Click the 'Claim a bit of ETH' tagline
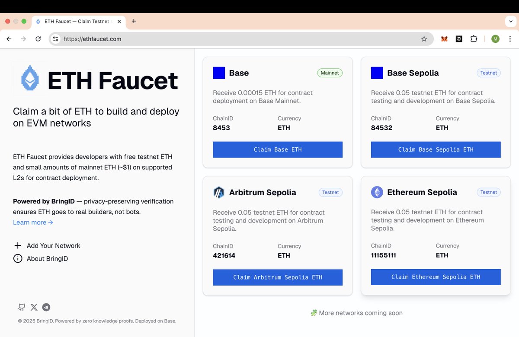 pos(96,117)
